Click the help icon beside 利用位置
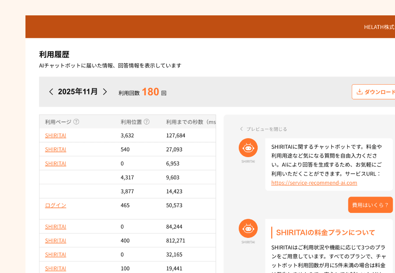This screenshot has width=395, height=273. coord(147,122)
